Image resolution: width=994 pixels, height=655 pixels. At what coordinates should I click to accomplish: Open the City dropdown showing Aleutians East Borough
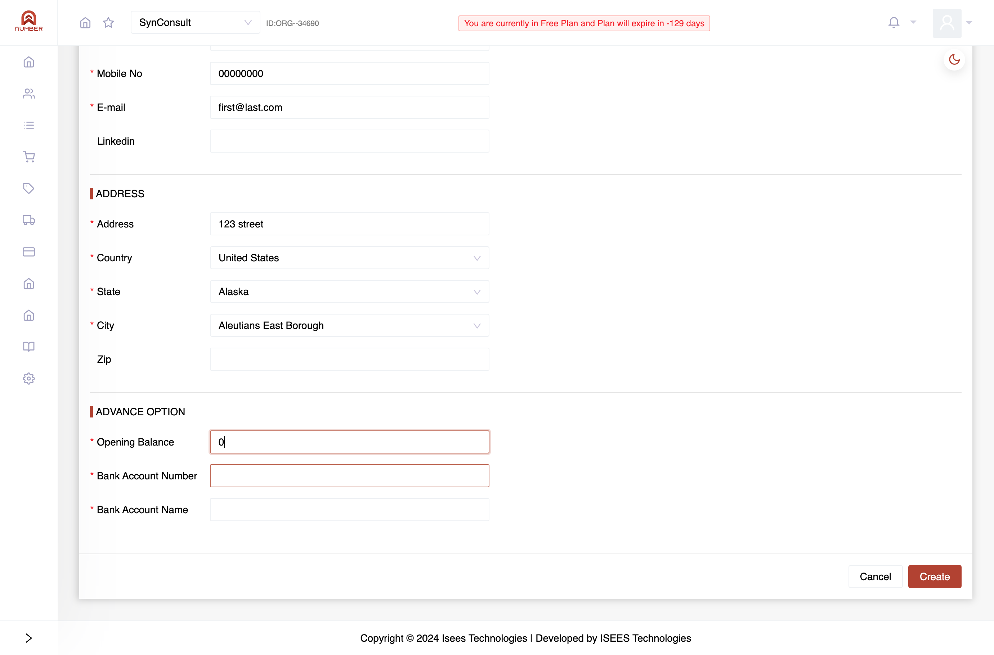click(x=349, y=325)
